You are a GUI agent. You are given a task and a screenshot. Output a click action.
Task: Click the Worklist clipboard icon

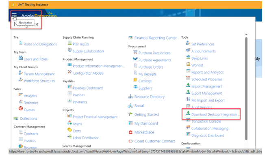188,64
